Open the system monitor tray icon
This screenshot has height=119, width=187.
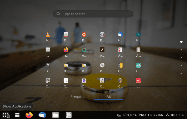click(119, 115)
